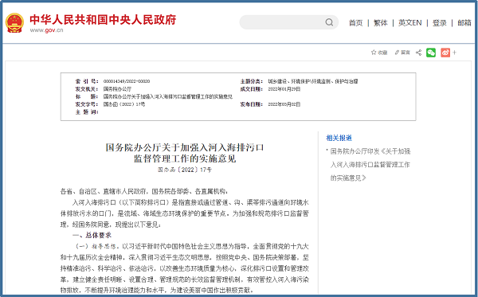Click paragraph starting （一）指导思想
Viewport: 478px width, 297px height.
(185, 268)
